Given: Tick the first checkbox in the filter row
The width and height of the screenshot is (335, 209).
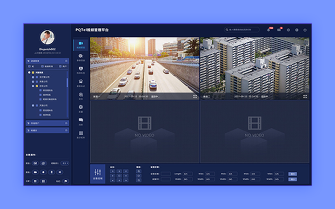Looking at the screenshot, I should tap(29, 66).
